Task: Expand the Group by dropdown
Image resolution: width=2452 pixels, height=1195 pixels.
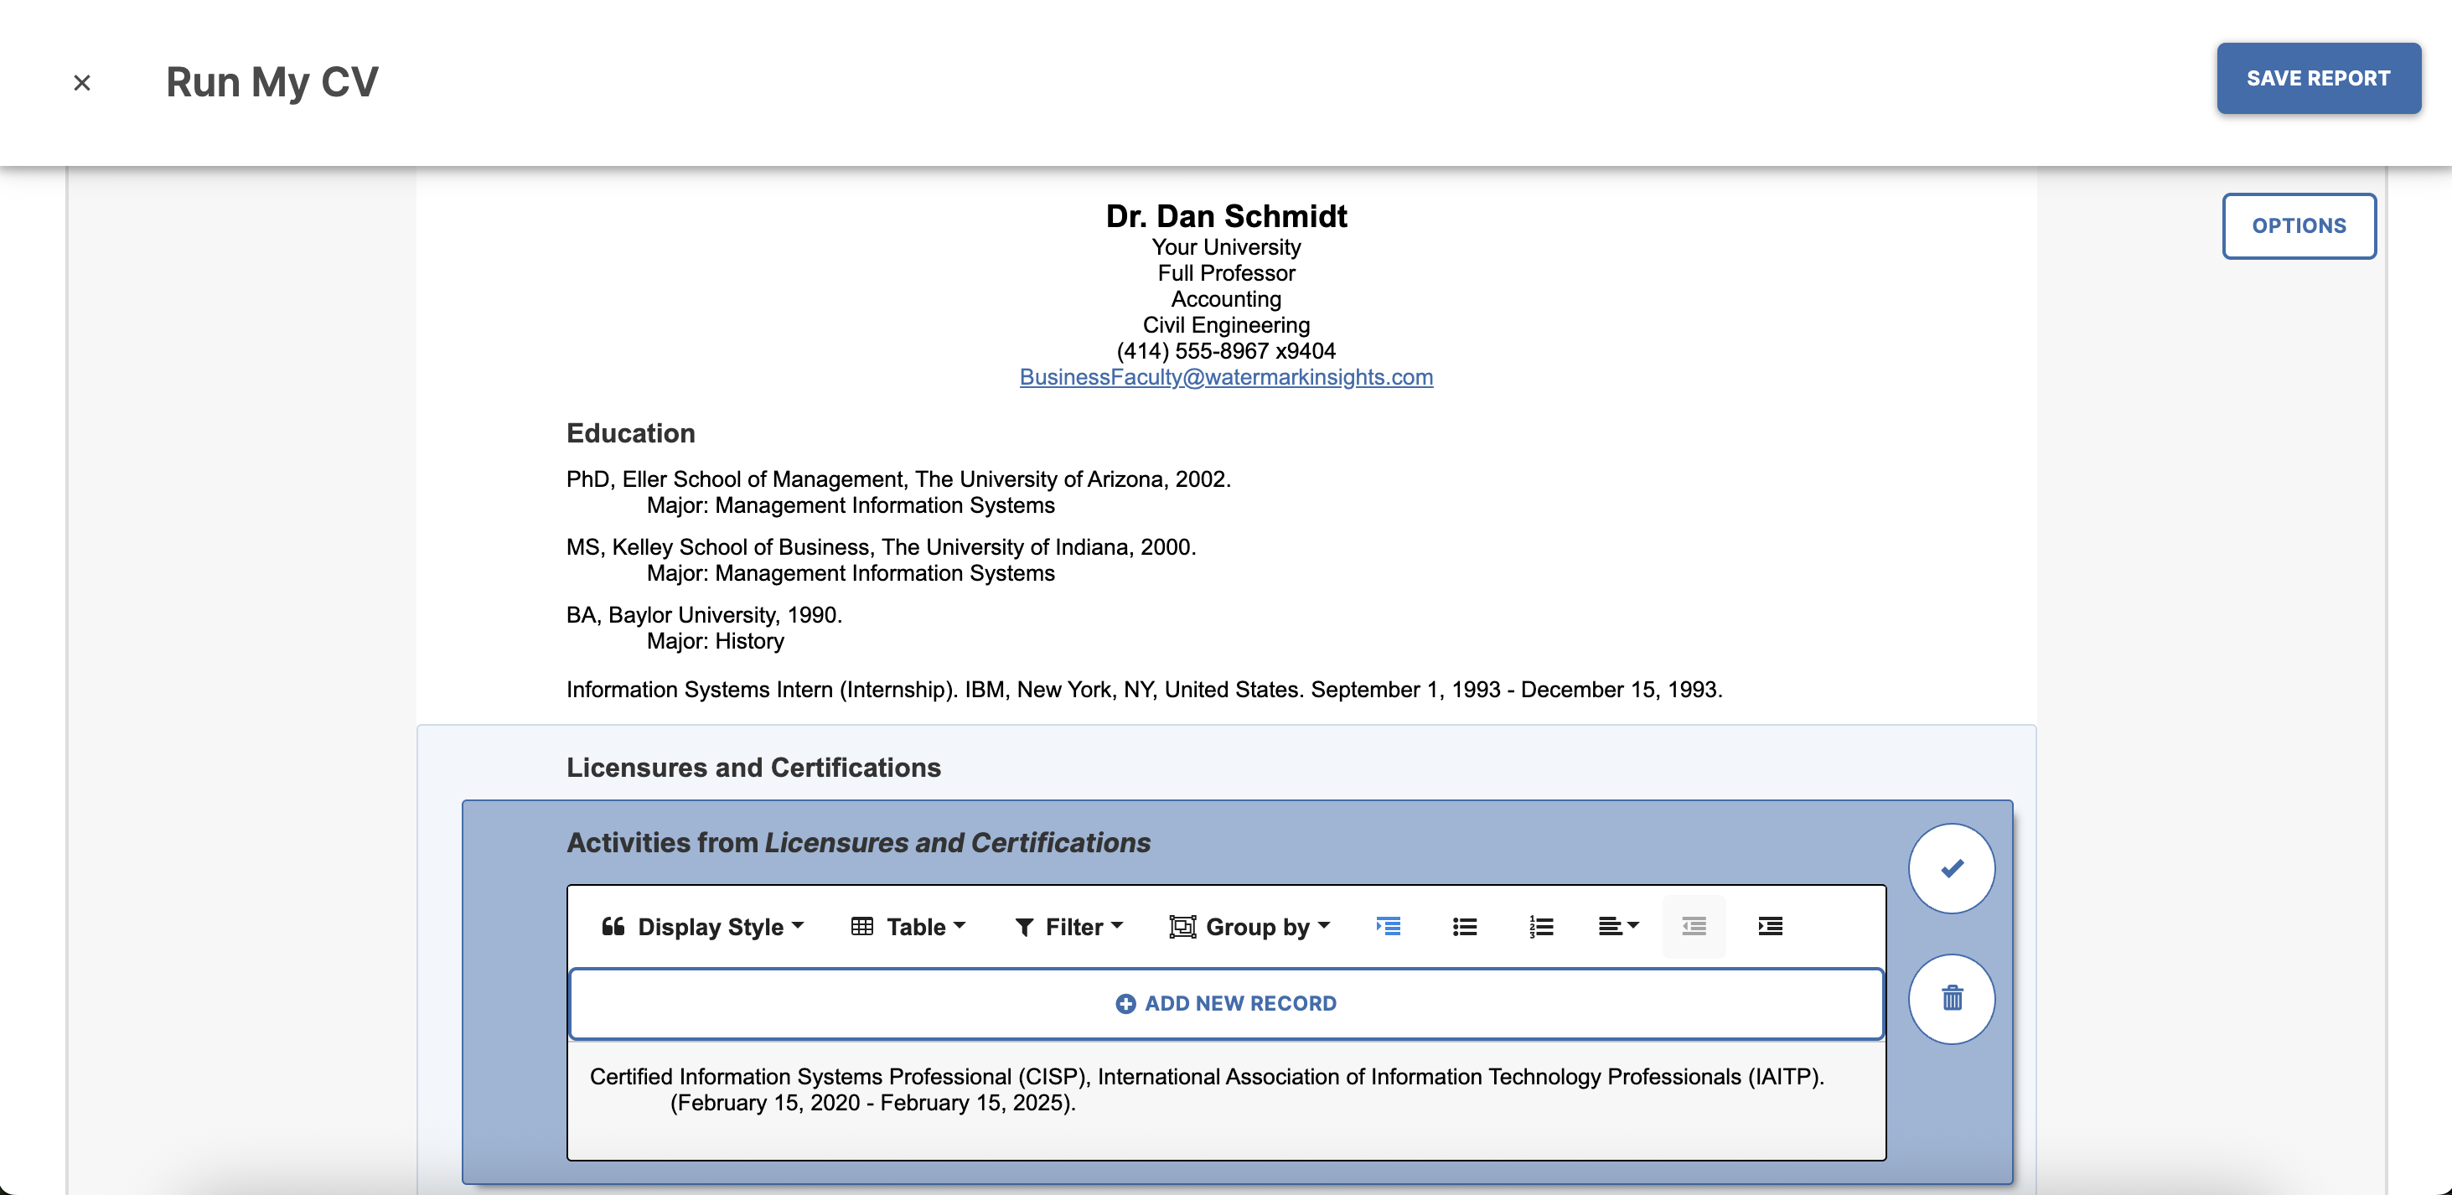Action: coord(1249,927)
